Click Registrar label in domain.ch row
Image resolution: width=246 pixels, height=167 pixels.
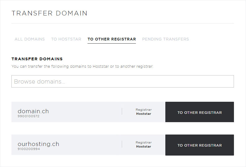pos(144,110)
